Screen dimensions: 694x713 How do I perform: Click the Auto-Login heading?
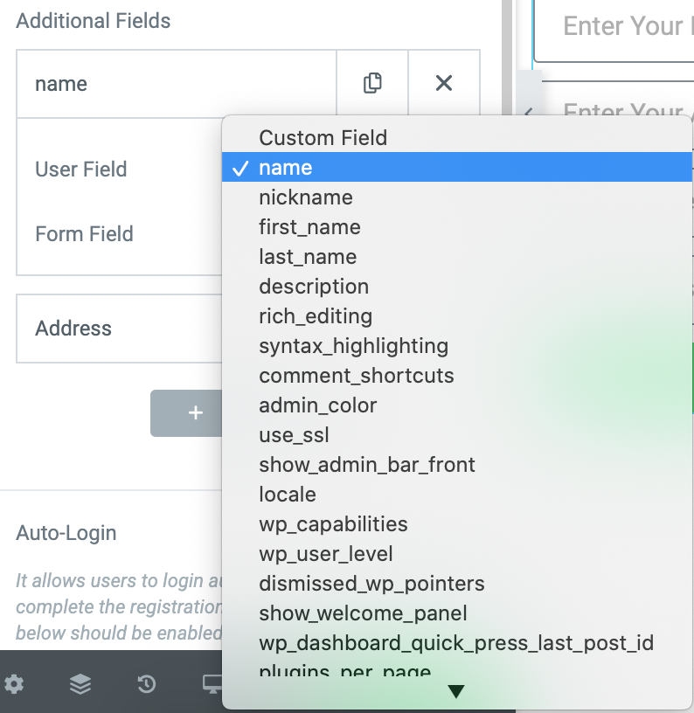click(66, 533)
